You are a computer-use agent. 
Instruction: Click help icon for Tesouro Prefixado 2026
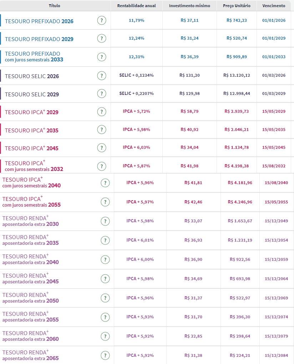click(x=102, y=21)
